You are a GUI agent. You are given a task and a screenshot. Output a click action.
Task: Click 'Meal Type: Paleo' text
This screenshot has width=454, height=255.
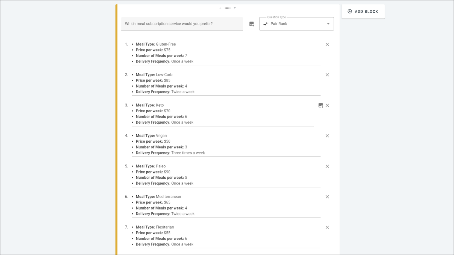(151, 166)
